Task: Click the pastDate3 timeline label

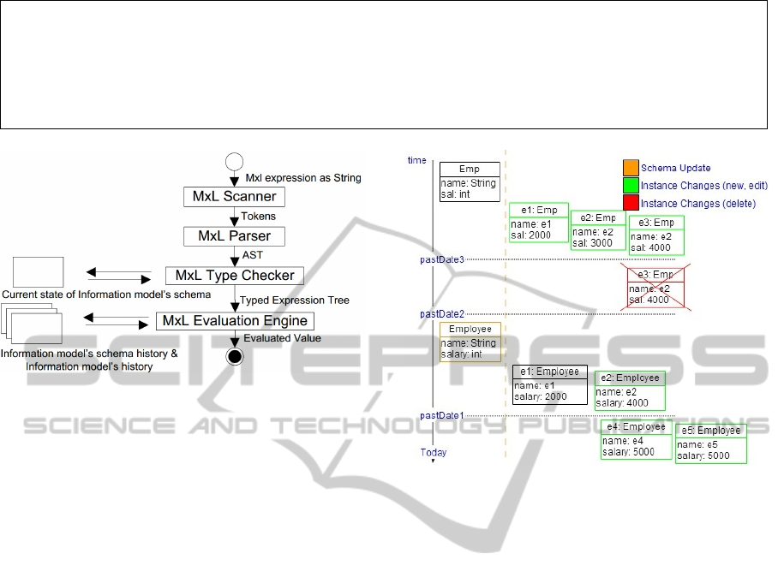Action: point(443,259)
